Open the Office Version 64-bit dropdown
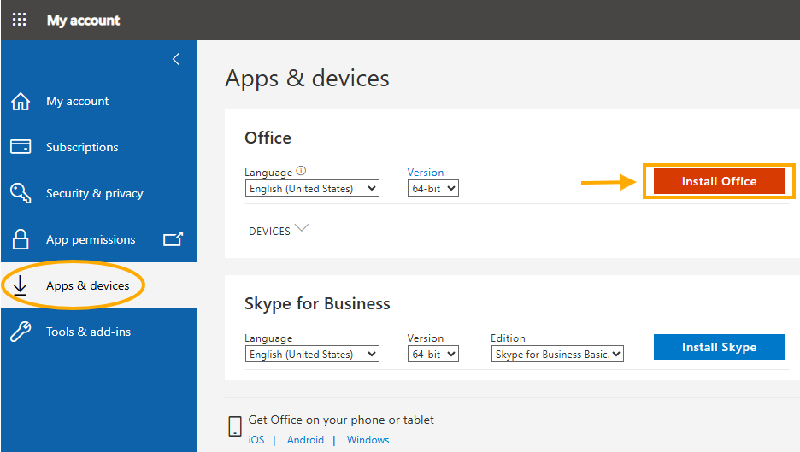The height and width of the screenshot is (452, 800). coord(432,189)
